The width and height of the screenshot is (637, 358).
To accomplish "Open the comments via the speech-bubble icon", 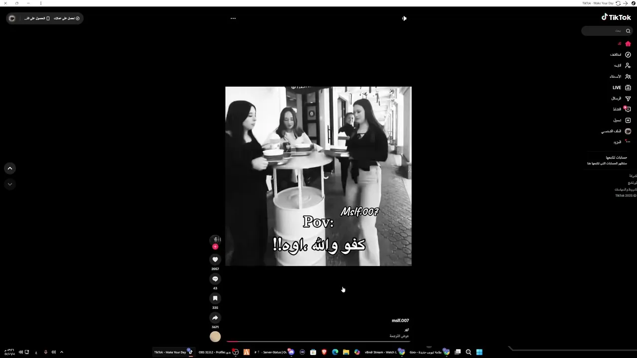I will point(215,279).
